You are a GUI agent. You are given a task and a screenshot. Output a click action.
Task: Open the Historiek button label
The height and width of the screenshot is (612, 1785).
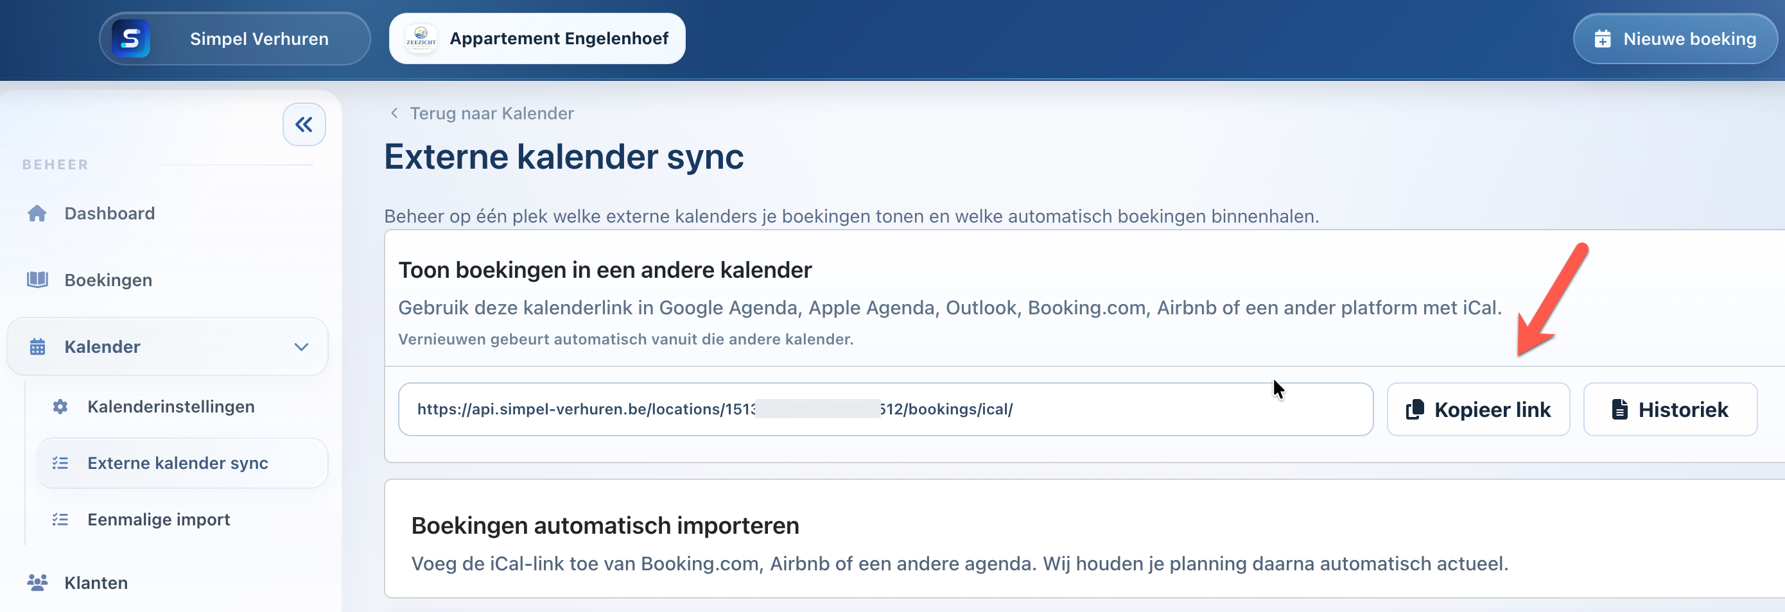click(x=1683, y=410)
